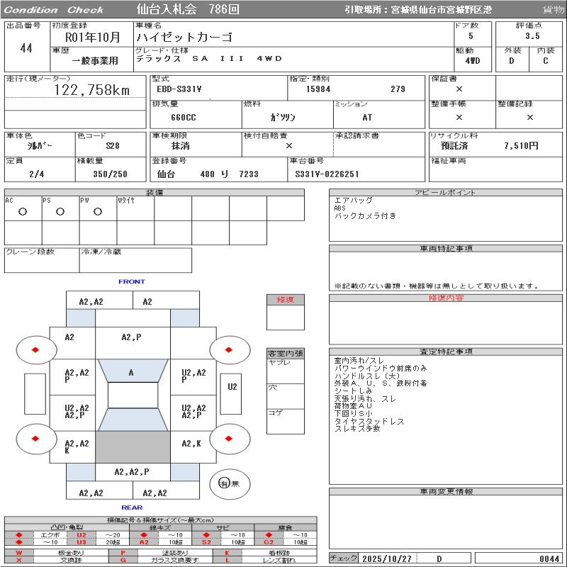Image resolution: width=567 pixels, height=567 pixels.
Task: Click the Condition Check header title
Action: pyautogui.click(x=54, y=10)
